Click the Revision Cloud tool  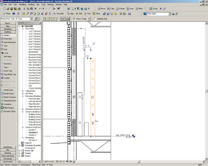(x=10, y=111)
